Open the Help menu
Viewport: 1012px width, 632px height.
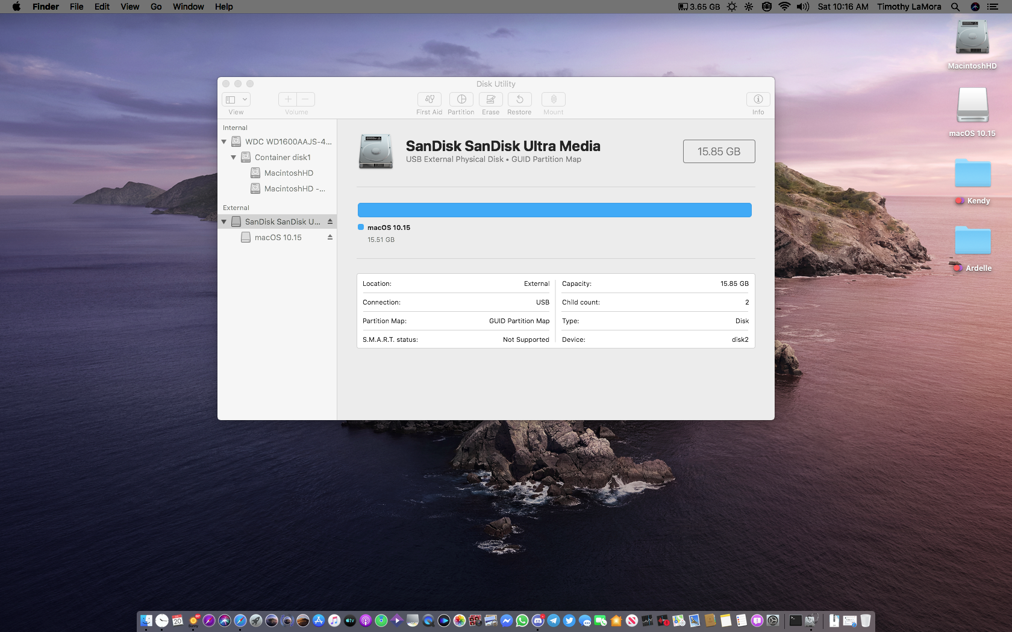click(x=224, y=7)
